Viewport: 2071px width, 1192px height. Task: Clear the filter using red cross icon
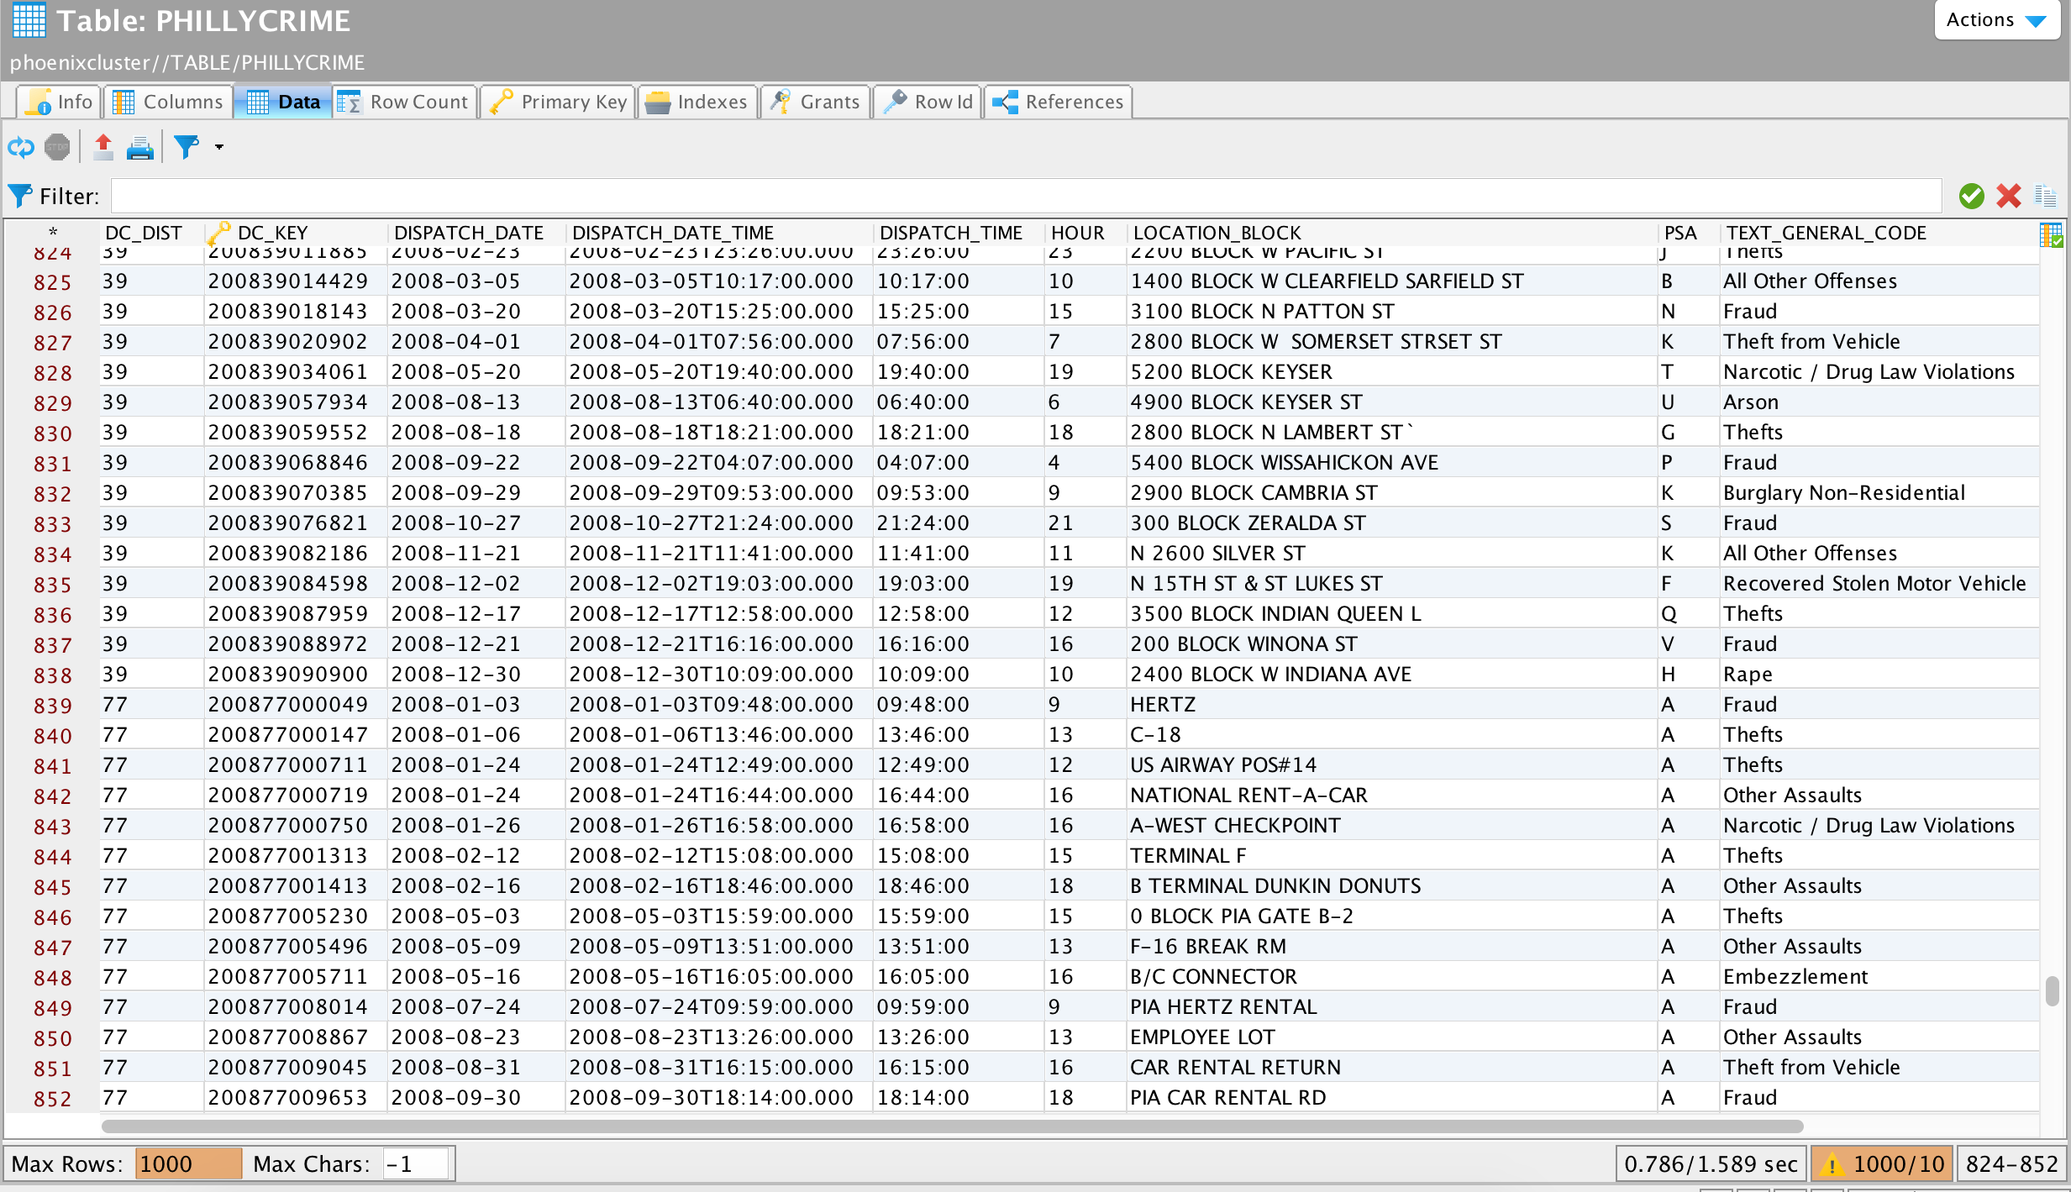[x=2009, y=195]
